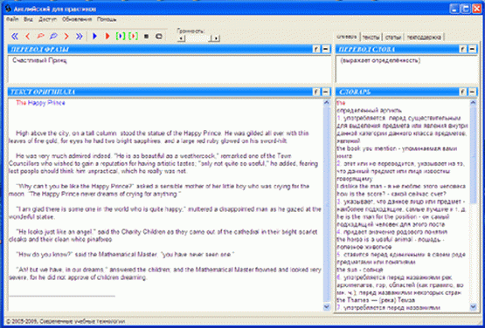Click green-bracketed blue play icon
Screen dimensions: 485x328
coord(121,37)
